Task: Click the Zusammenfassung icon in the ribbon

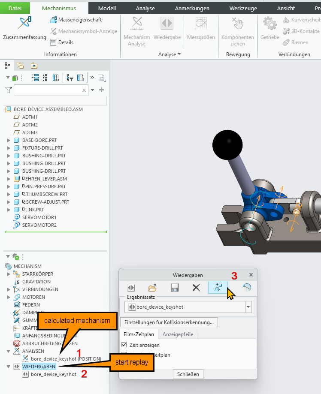Action: point(24,24)
